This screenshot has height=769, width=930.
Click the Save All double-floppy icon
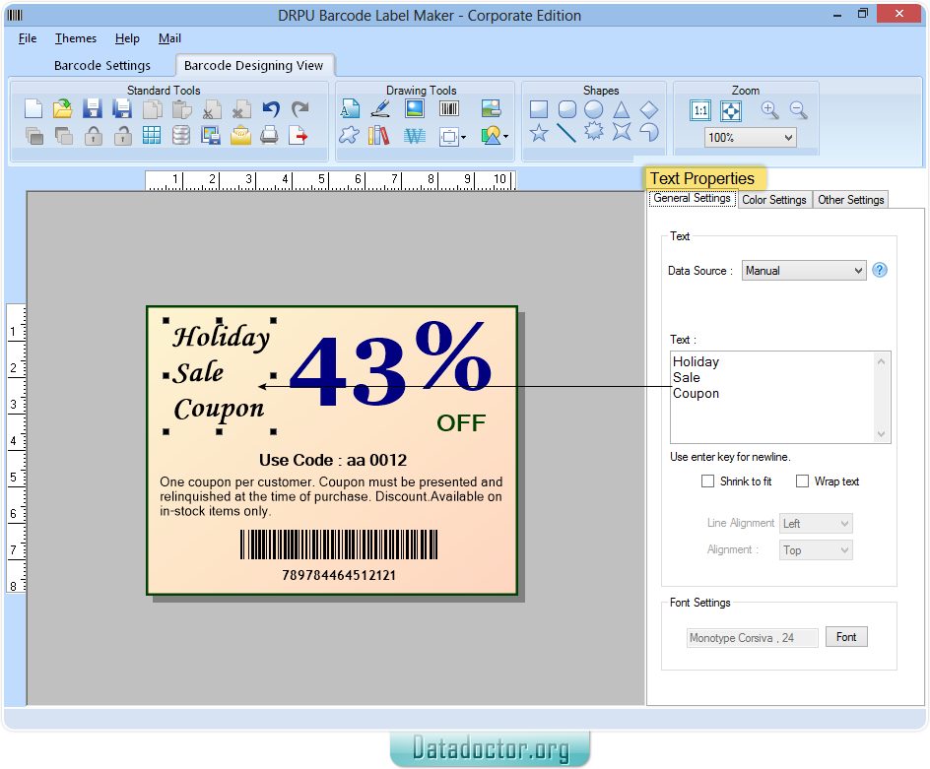(121, 109)
